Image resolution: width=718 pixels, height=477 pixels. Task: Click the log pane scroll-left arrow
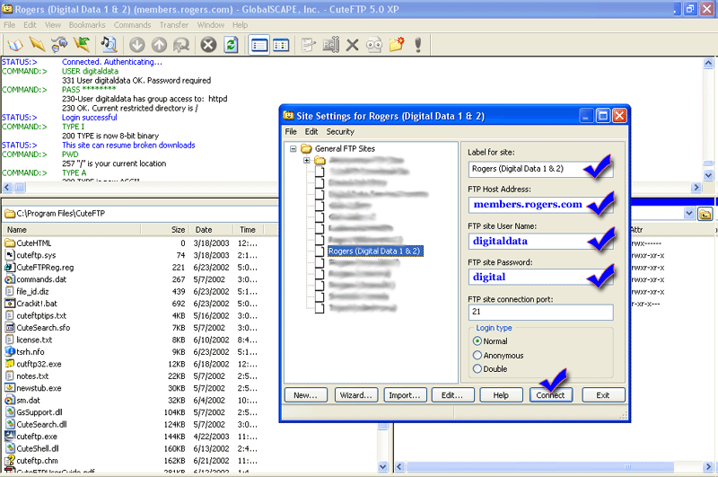[7, 188]
